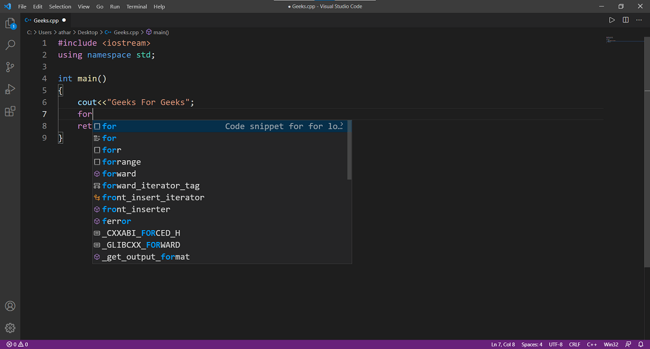
Task: Click errors and warnings count in status bar
Action: pyautogui.click(x=17, y=344)
